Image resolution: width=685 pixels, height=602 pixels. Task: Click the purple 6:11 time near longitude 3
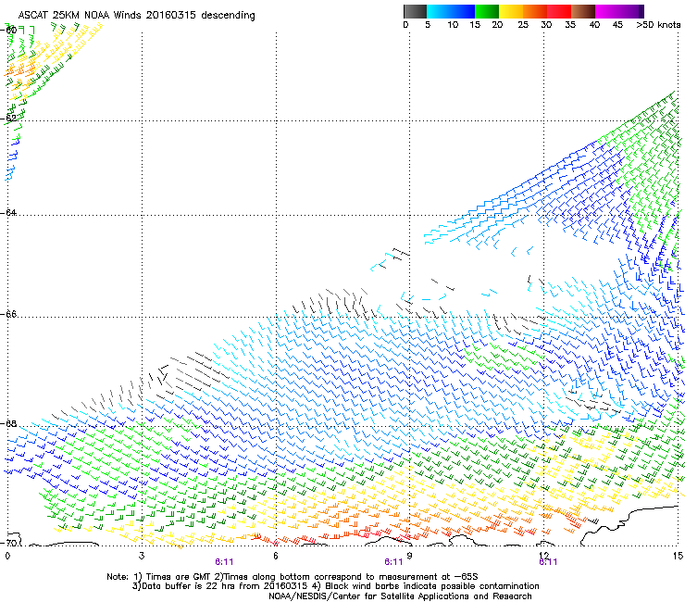pyautogui.click(x=224, y=562)
